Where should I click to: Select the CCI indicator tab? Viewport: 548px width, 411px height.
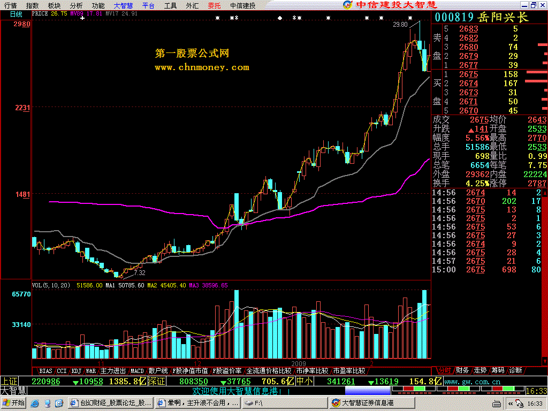pos(62,371)
